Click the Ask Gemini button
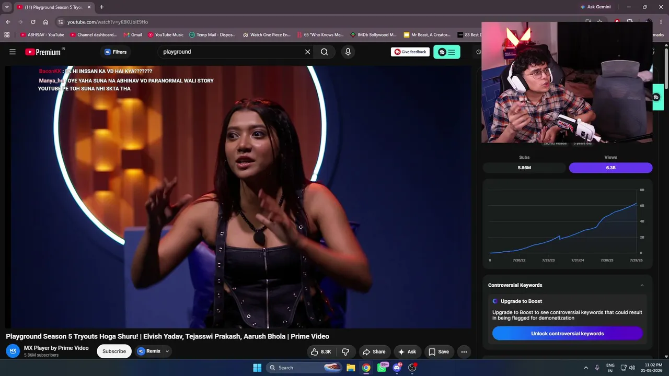 (x=595, y=7)
